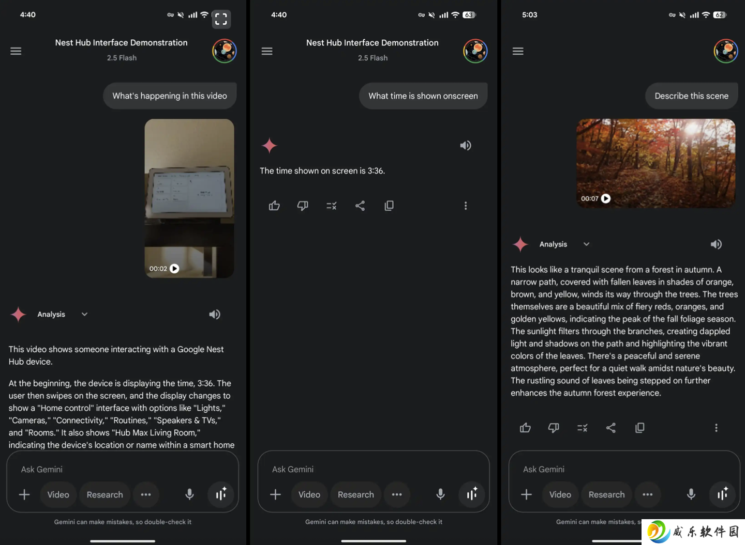This screenshot has height=545, width=745.
Task: Add attachment plus icon in middle screen
Action: (x=275, y=494)
